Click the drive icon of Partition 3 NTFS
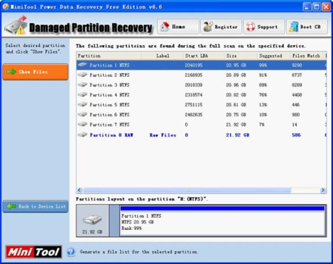Viewport: 333px width, 264px height. (82, 85)
